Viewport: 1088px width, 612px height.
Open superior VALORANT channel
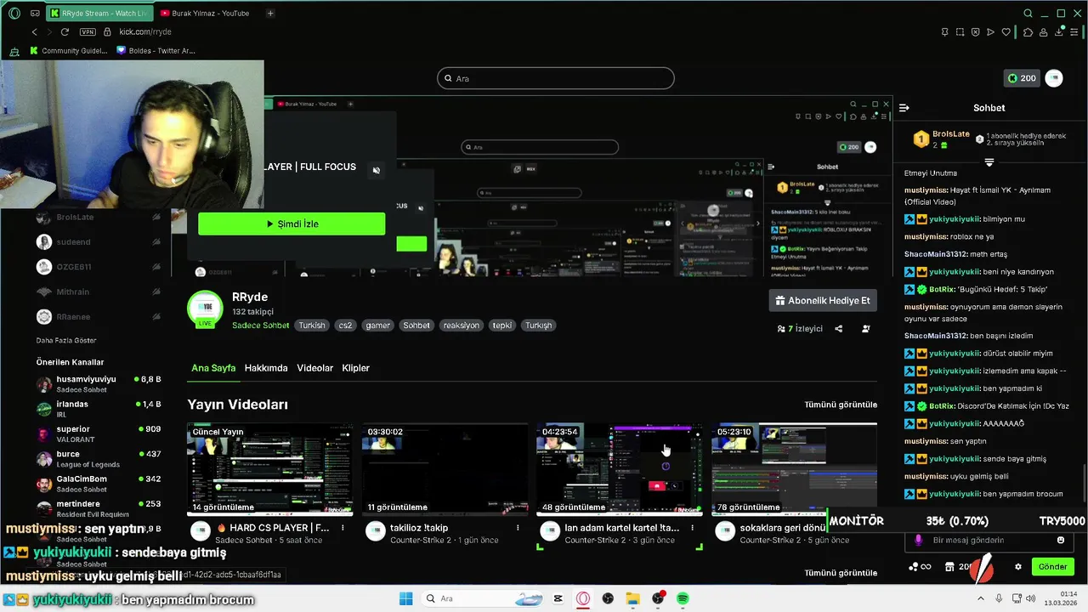pos(99,433)
